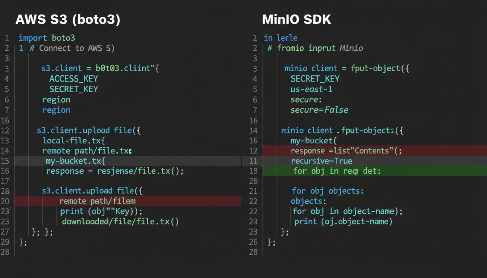Click "s3.client.upload file({" on line 12

(x=89, y=130)
